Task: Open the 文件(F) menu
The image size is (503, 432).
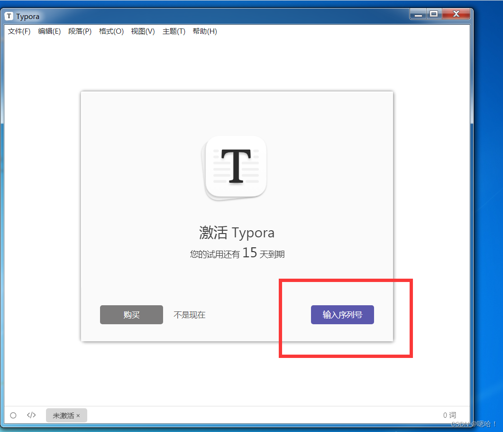Action: pos(19,31)
